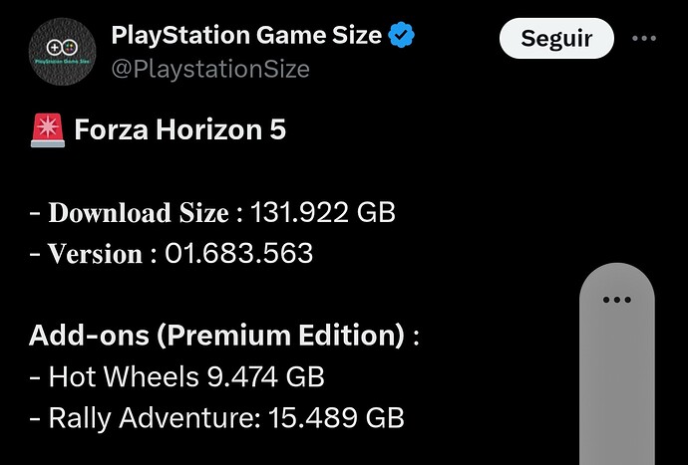Select the 131.922 GB size value
Image resolution: width=688 pixels, height=465 pixels.
pyautogui.click(x=322, y=213)
